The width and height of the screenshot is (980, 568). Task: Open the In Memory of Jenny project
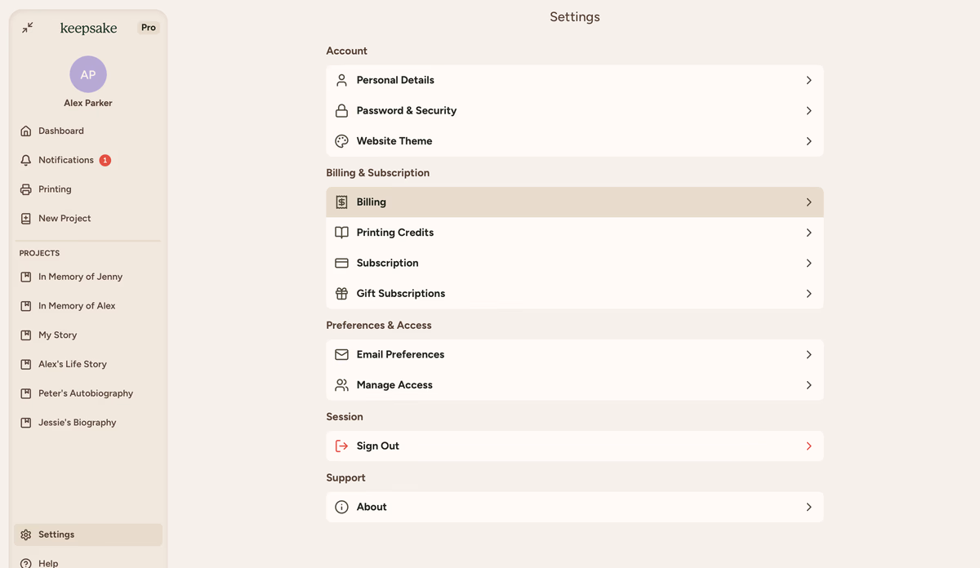pos(80,277)
